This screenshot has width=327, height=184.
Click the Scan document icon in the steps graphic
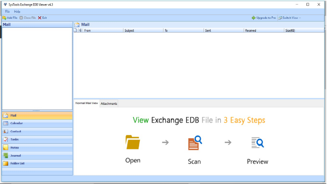coord(195,143)
